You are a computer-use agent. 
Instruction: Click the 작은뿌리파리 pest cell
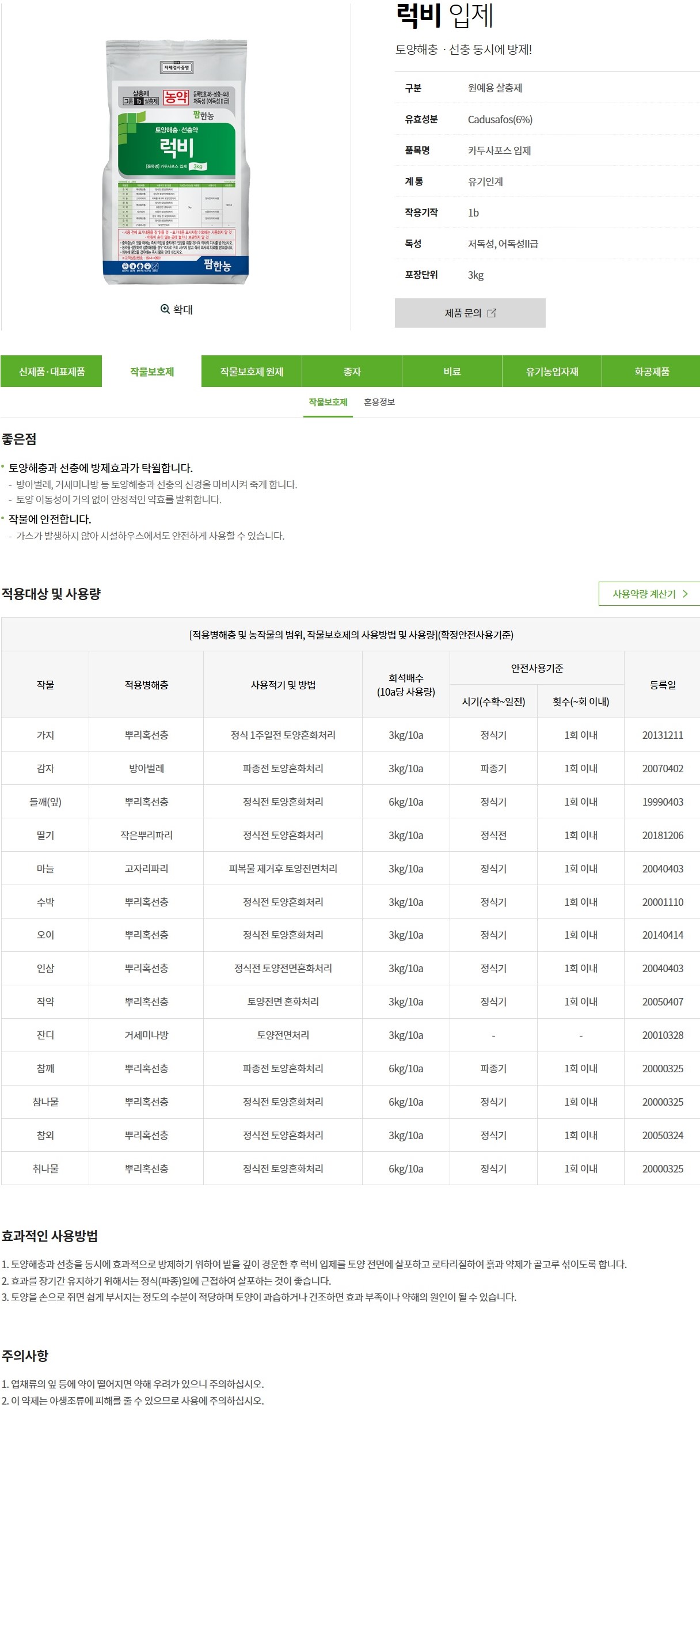click(x=146, y=835)
